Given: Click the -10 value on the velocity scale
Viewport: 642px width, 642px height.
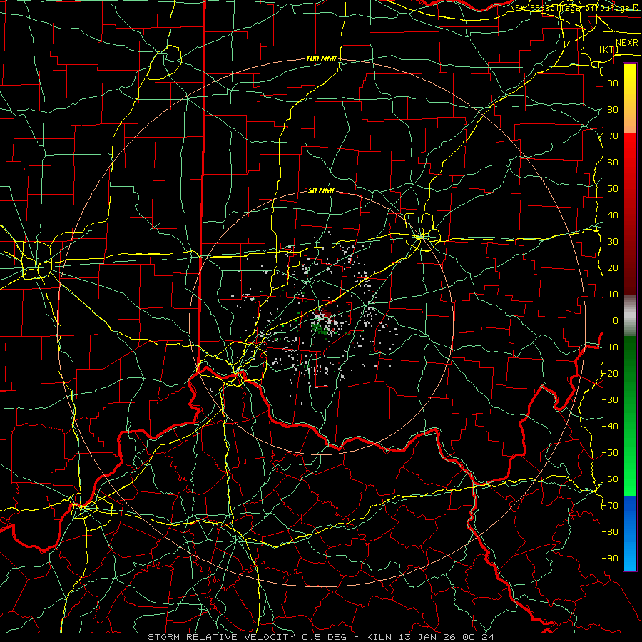Looking at the screenshot, I should pyautogui.click(x=610, y=347).
